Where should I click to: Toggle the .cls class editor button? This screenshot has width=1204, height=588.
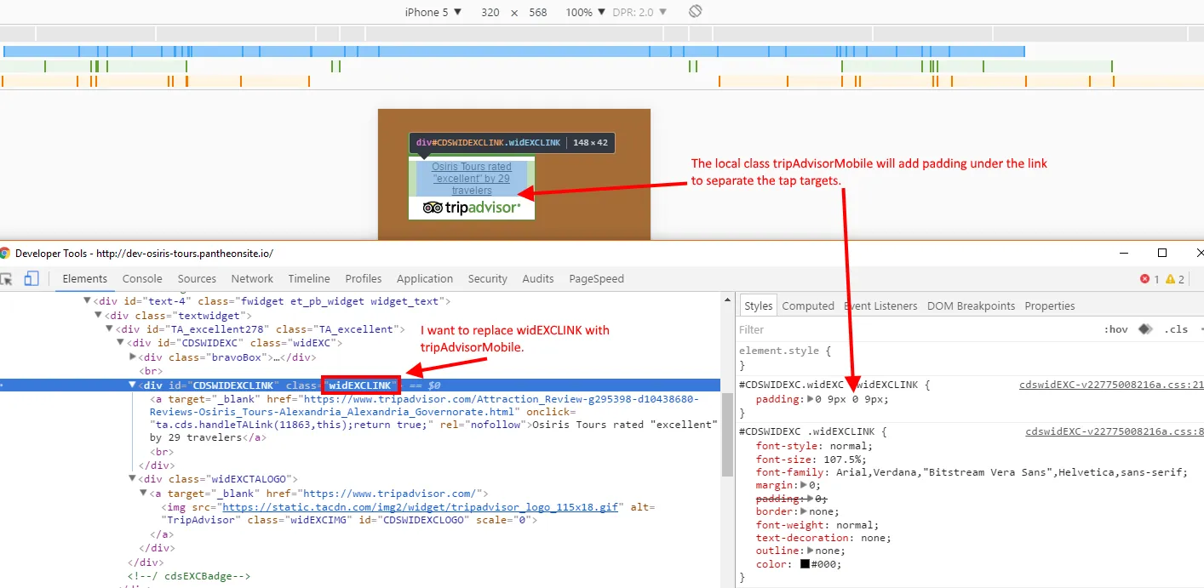pyautogui.click(x=1176, y=329)
